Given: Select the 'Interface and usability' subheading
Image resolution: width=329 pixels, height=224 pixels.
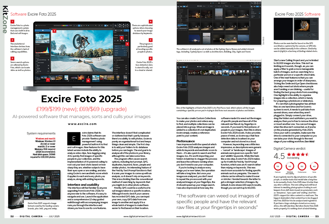Looking at the screenshot, I should click(83, 184).
